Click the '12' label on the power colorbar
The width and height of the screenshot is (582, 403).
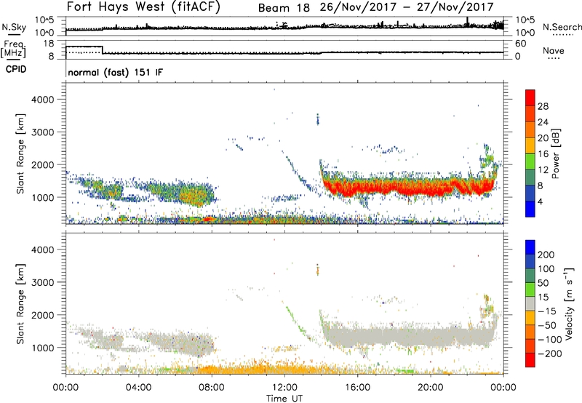[x=543, y=170]
